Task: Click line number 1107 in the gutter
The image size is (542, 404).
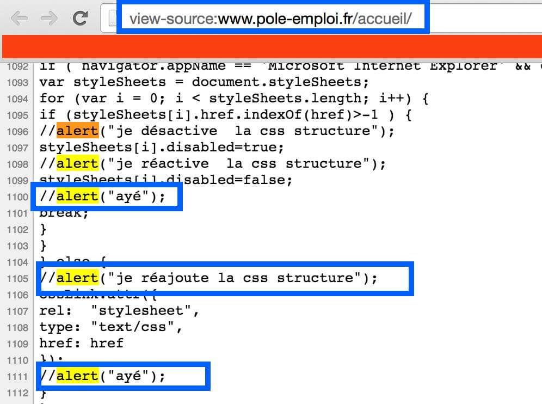Action: tap(17, 311)
